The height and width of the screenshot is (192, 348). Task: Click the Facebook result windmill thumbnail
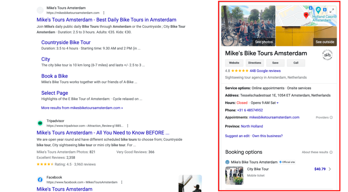(x=190, y=183)
